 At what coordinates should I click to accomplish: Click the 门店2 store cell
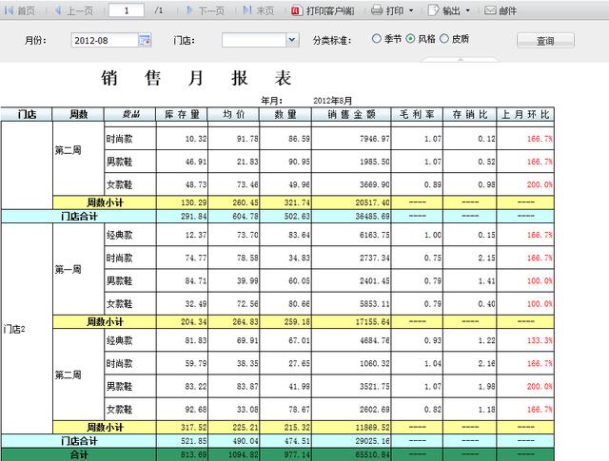[27, 329]
